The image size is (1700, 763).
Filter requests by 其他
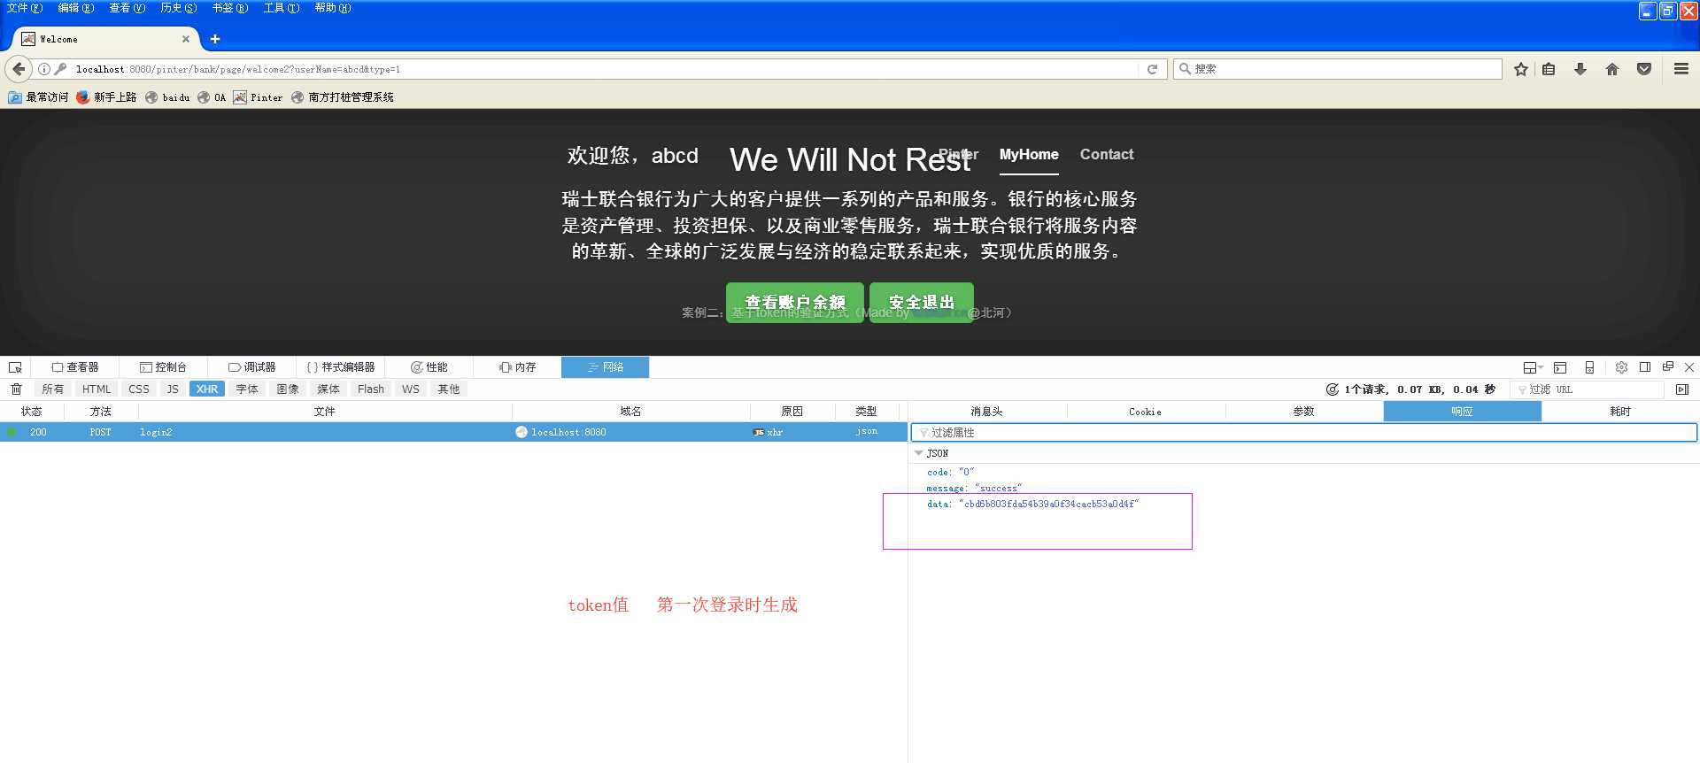click(449, 389)
